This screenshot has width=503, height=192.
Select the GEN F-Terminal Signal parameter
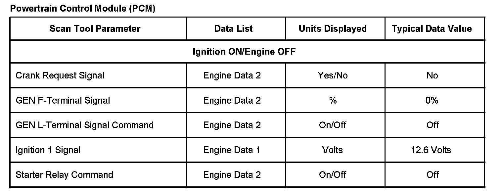tap(63, 100)
